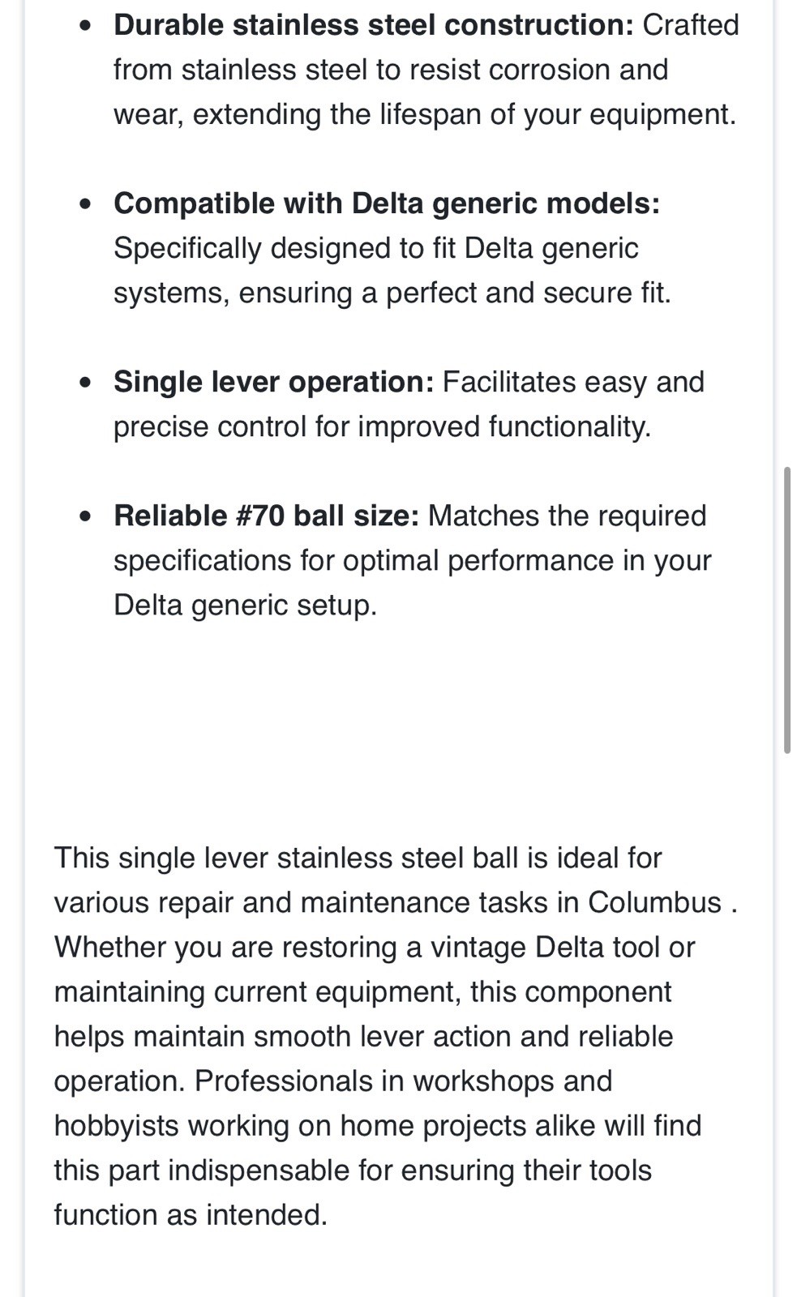Click the text 'extending the lifespan of your equipment.'

coord(465,114)
